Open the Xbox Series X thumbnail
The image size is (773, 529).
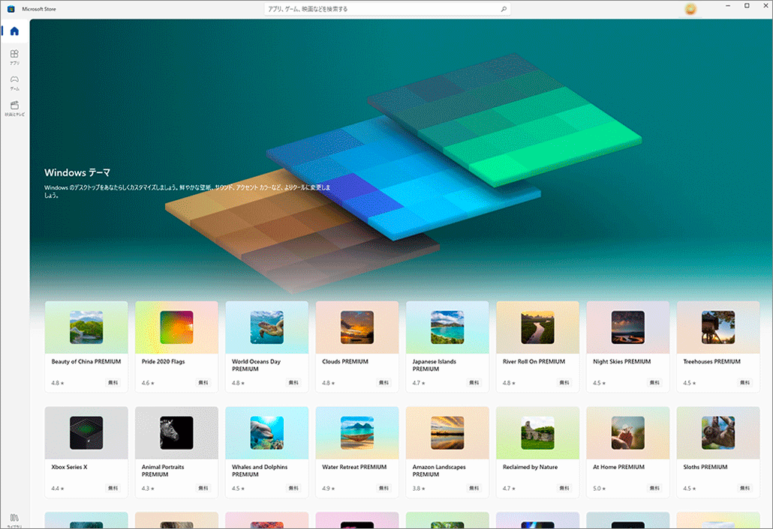pyautogui.click(x=86, y=433)
